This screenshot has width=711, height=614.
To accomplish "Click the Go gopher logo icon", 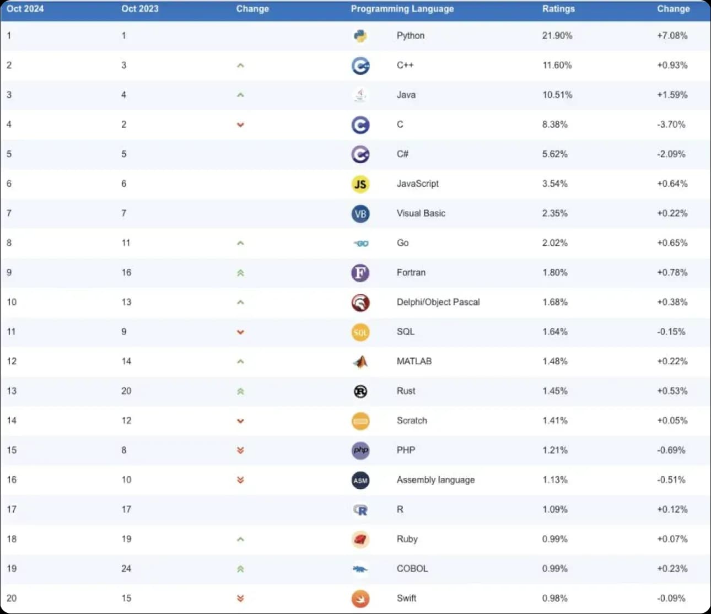I will point(361,243).
